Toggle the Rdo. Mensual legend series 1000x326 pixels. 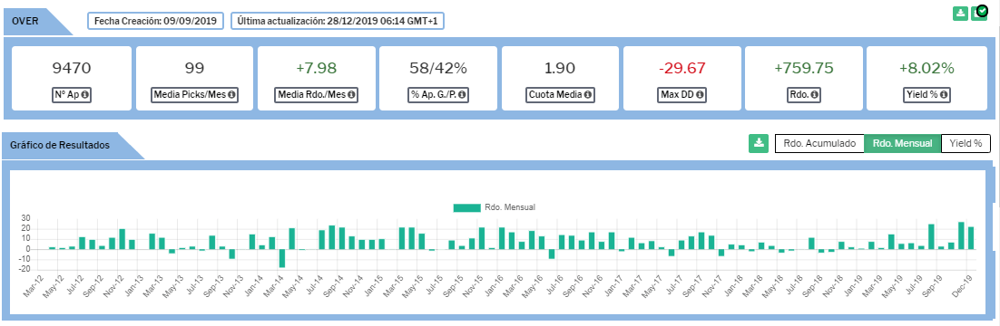[495, 207]
